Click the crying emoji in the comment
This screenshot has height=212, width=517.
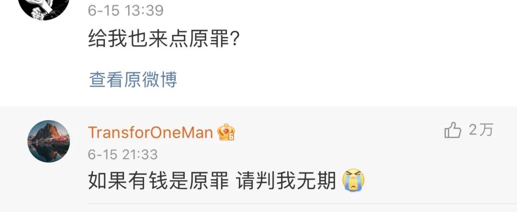[x=353, y=180]
